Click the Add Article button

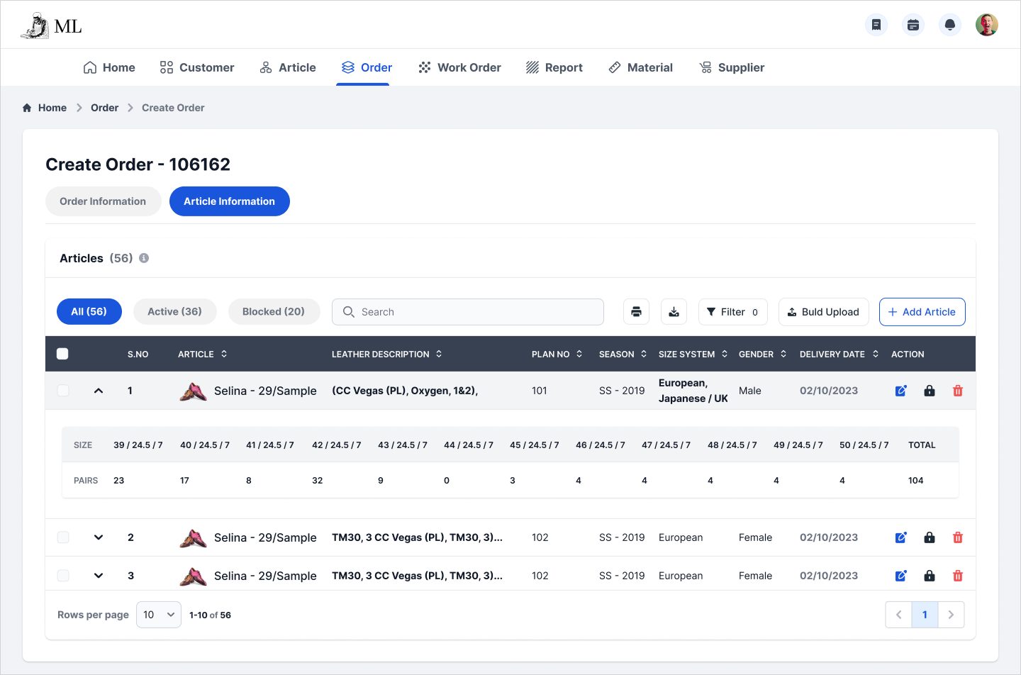tap(922, 312)
